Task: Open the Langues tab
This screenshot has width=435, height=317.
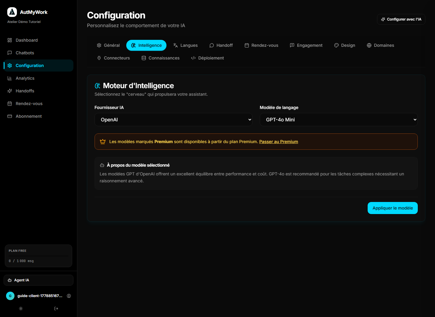Action: (x=185, y=45)
